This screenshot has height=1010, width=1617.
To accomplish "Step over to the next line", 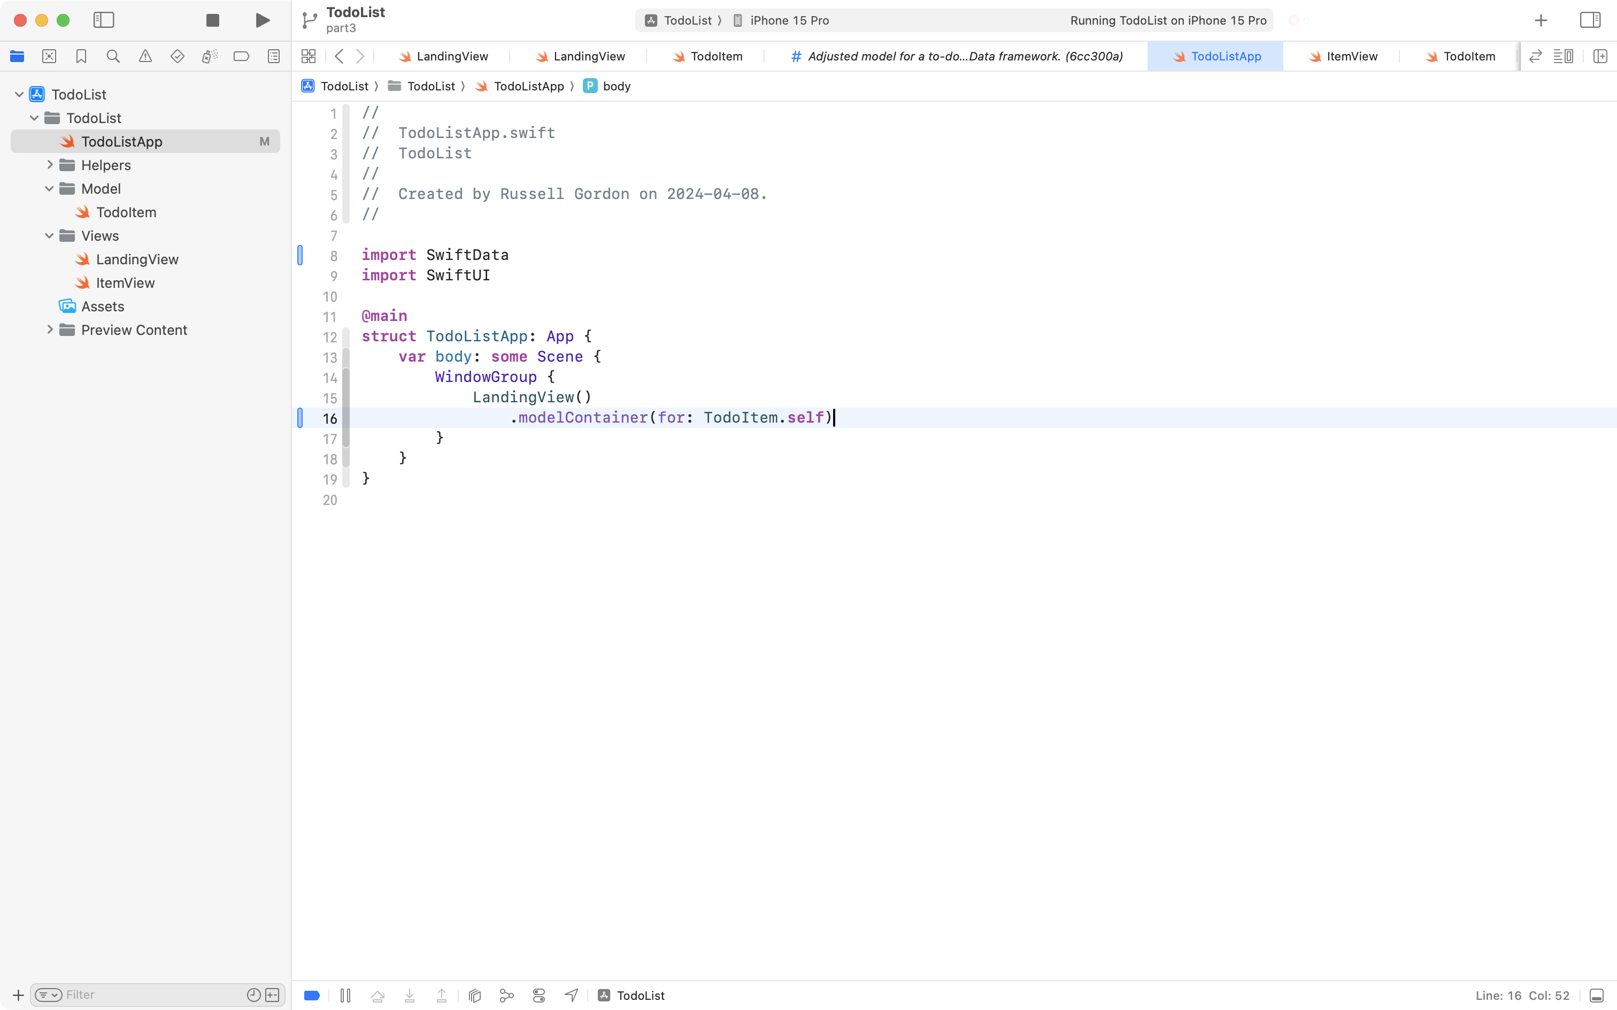I will pyautogui.click(x=377, y=994).
